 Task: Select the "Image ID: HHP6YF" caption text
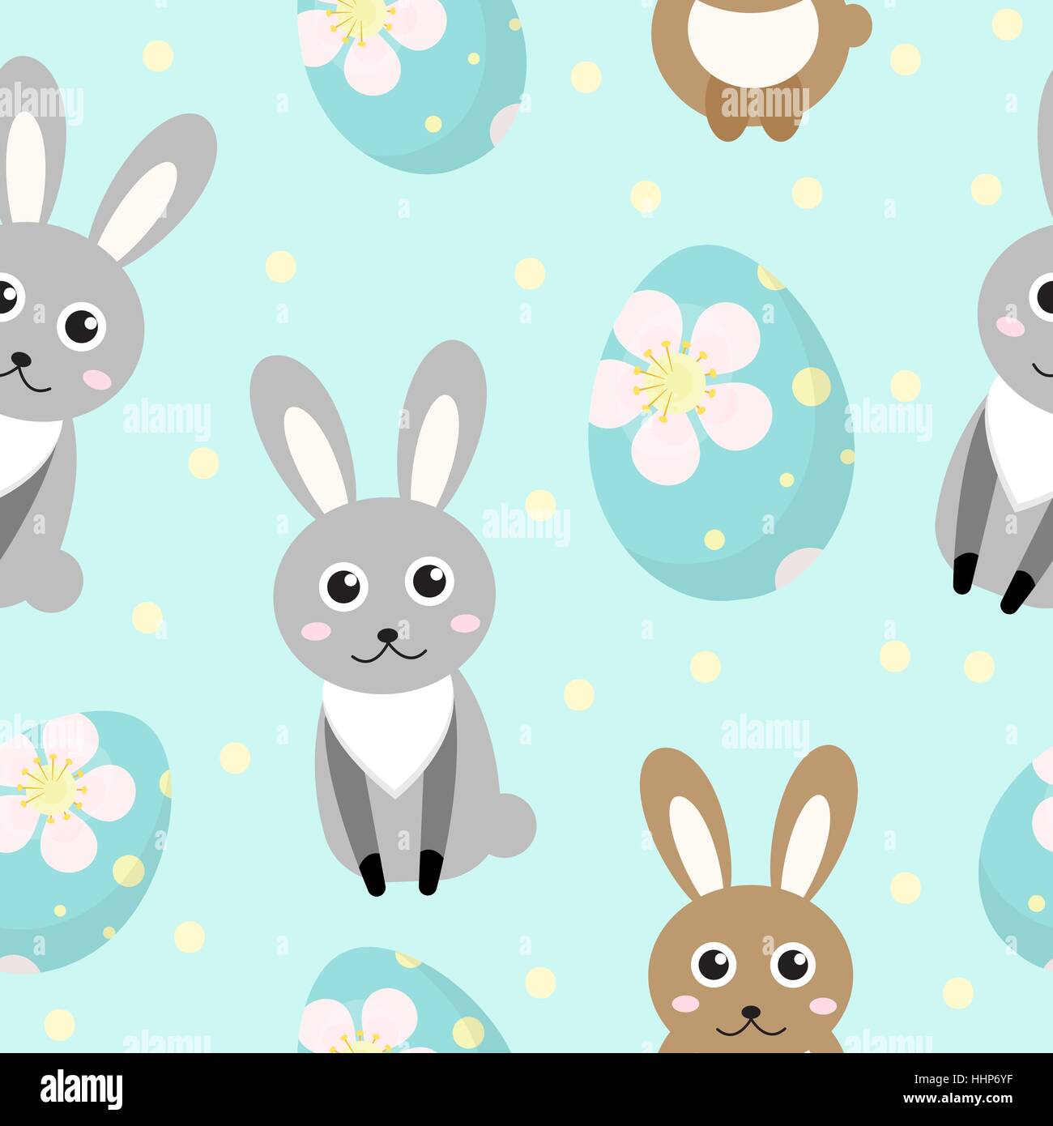963,1079
